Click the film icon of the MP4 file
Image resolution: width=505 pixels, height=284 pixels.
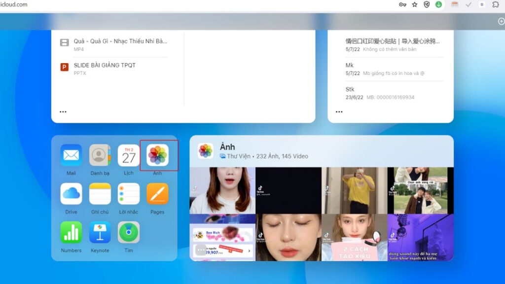coord(65,42)
